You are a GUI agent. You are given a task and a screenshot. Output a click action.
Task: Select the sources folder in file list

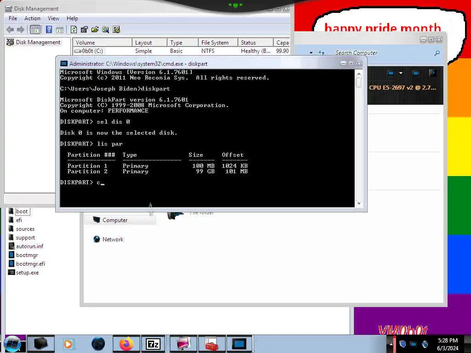click(21, 229)
